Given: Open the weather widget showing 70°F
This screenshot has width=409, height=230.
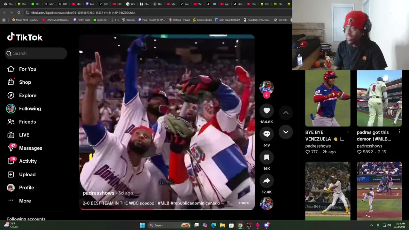Looking at the screenshot, I should [x=11, y=225].
